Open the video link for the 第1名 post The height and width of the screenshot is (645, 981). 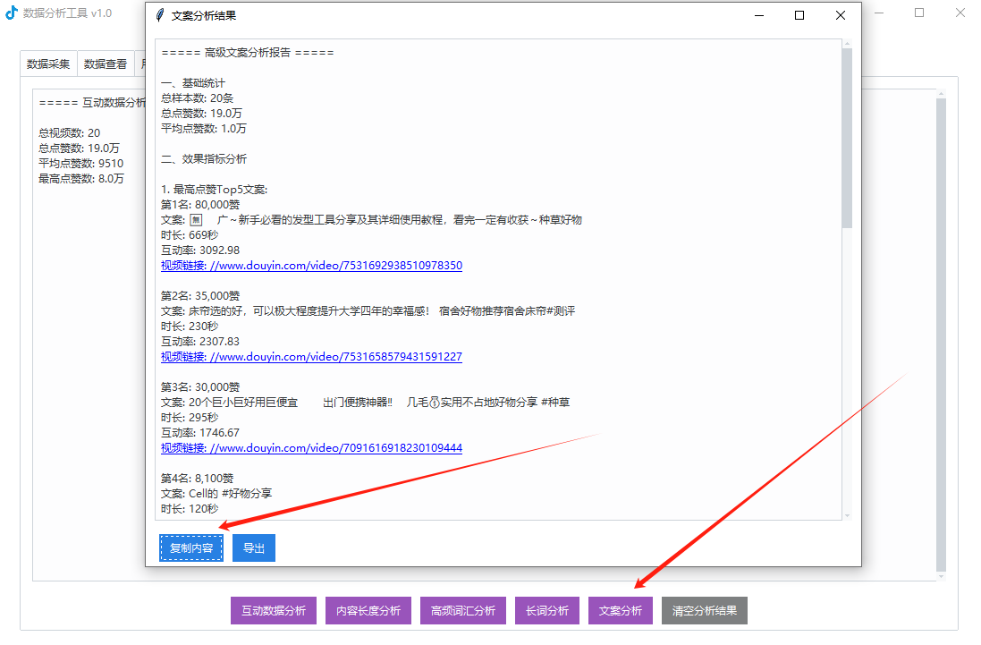pyautogui.click(x=311, y=266)
